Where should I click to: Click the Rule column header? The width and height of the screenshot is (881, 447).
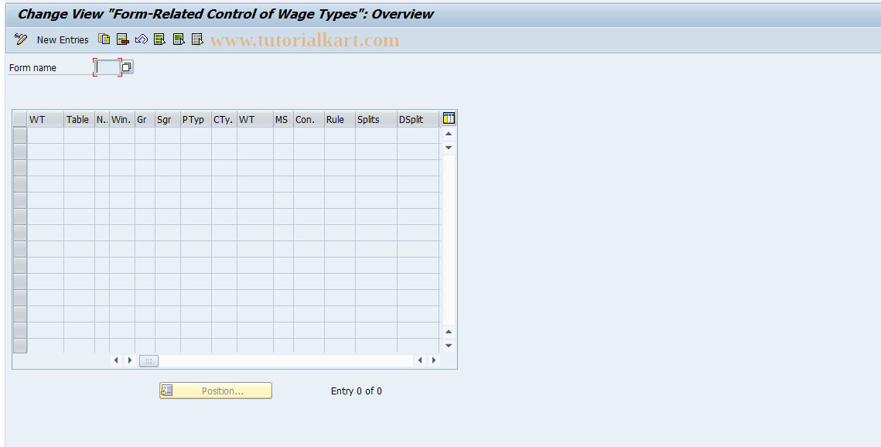tap(340, 120)
